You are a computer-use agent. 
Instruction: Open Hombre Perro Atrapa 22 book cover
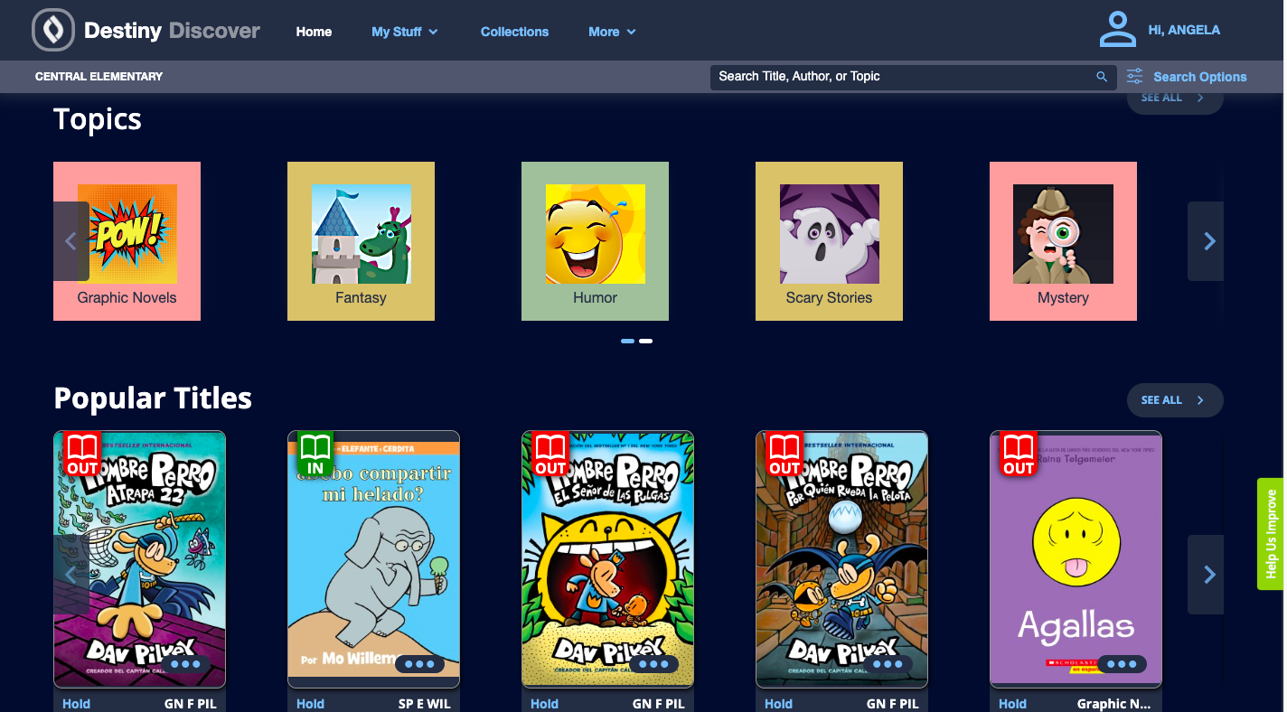point(139,559)
